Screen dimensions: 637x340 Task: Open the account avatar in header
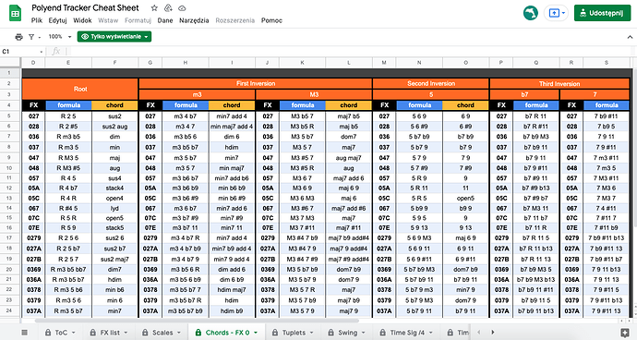point(531,13)
